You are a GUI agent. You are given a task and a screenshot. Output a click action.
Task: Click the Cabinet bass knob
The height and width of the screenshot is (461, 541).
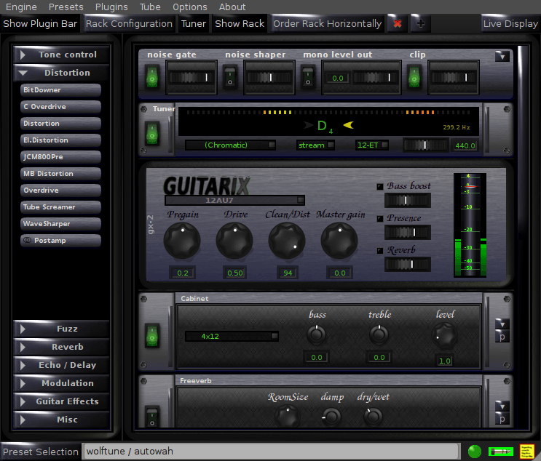point(317,335)
